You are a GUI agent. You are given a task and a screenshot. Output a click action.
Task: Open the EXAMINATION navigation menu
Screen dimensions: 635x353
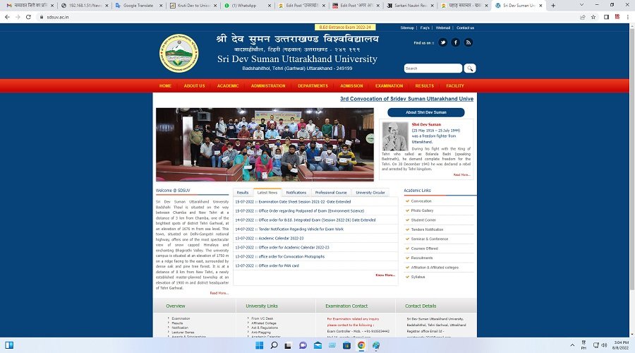coord(389,86)
